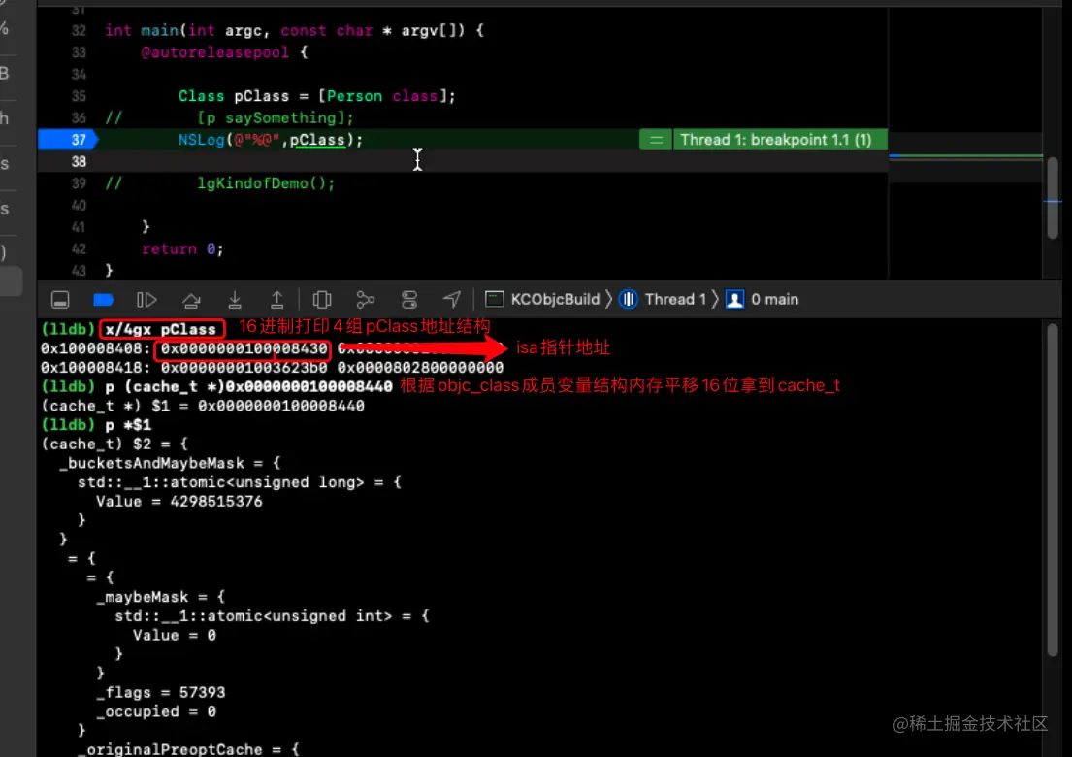Click the return 0 statement
This screenshot has height=757, width=1072.
182,248
